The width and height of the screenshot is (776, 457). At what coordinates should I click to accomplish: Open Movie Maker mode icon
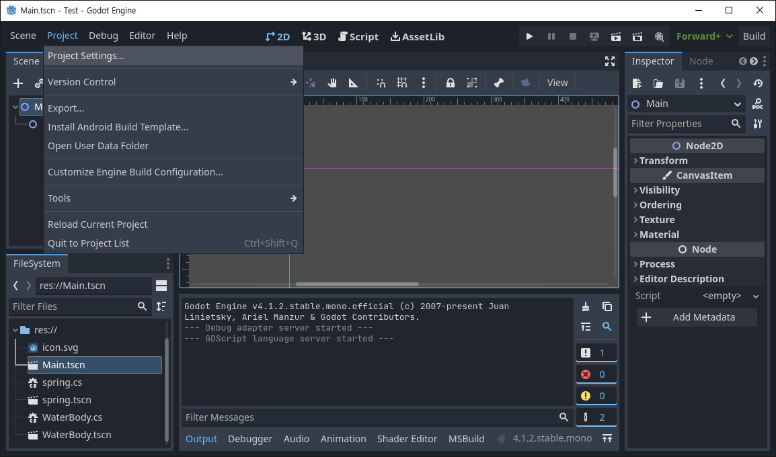659,36
